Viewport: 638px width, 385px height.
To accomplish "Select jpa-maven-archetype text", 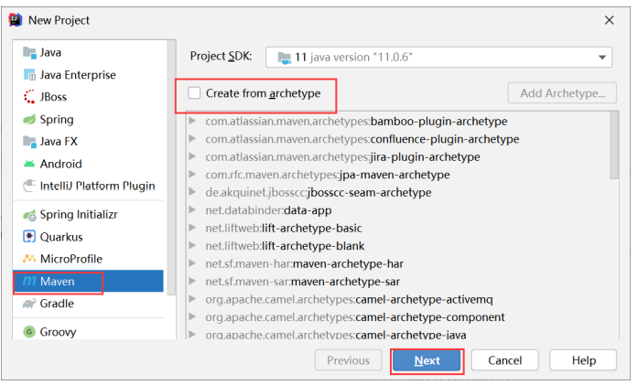I will click(x=395, y=175).
